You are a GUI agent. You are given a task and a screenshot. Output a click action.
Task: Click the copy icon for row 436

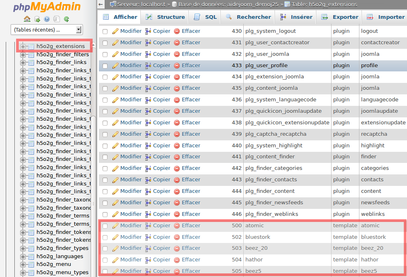148,100
